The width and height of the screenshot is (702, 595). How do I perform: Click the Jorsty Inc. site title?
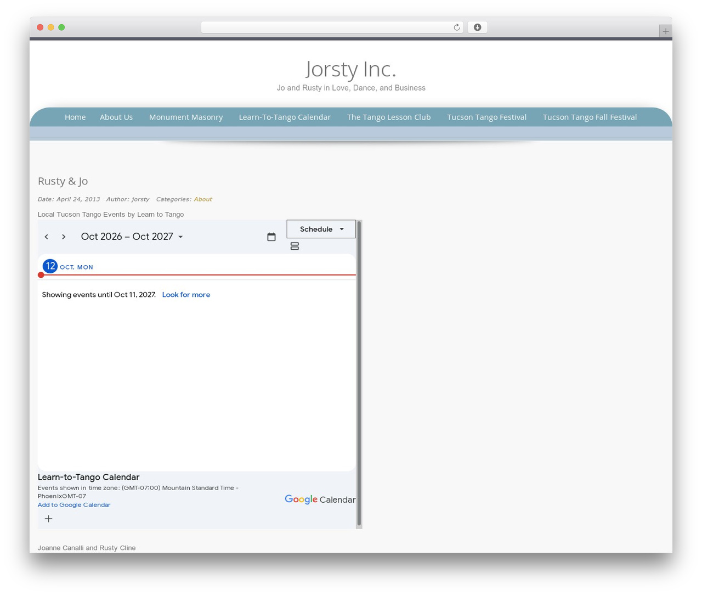click(351, 69)
